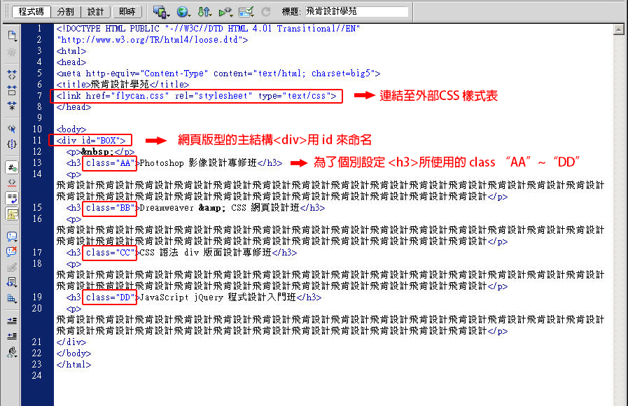Open the file management up/down arrows menu
The width and height of the screenshot is (628, 406).
click(x=204, y=12)
